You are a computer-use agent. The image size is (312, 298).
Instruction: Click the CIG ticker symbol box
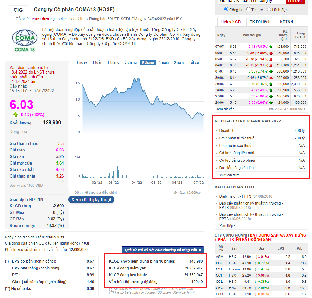18,10
